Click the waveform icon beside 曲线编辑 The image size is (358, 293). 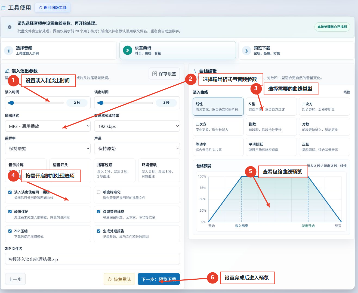pos(195,71)
